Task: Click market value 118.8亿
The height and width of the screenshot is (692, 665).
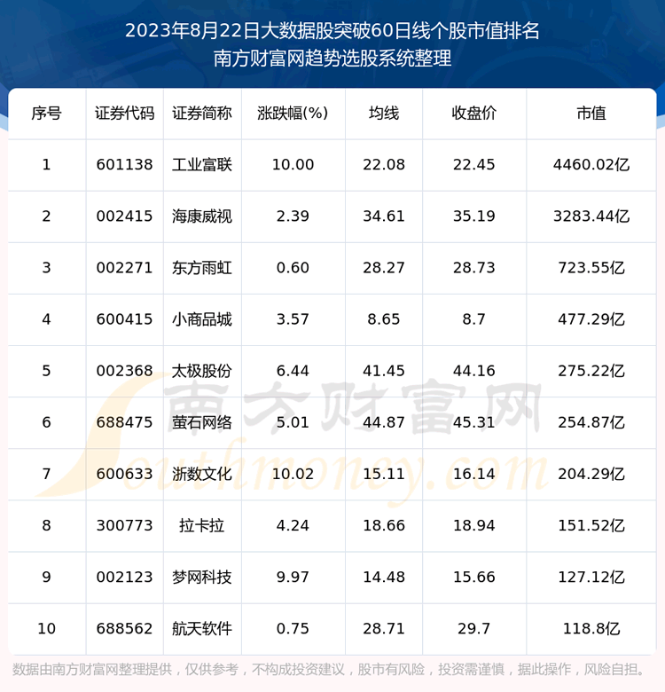Action: point(591,628)
